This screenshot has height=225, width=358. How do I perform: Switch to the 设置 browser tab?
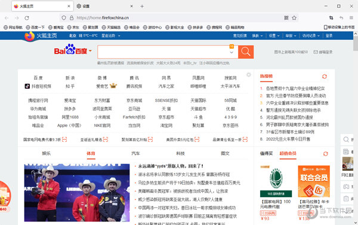click(x=105, y=6)
